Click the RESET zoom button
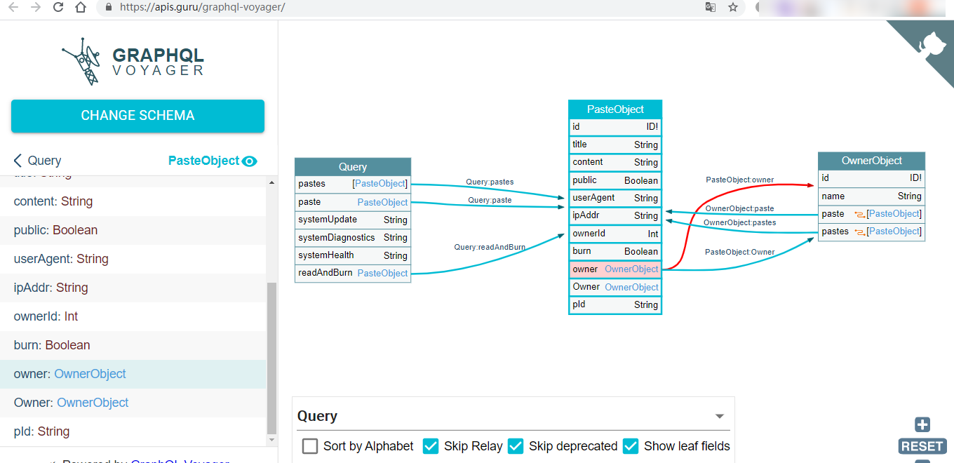Viewport: 954px width, 463px height. pyautogui.click(x=922, y=446)
